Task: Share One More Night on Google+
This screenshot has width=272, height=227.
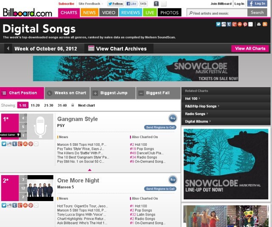Action: pos(20,205)
